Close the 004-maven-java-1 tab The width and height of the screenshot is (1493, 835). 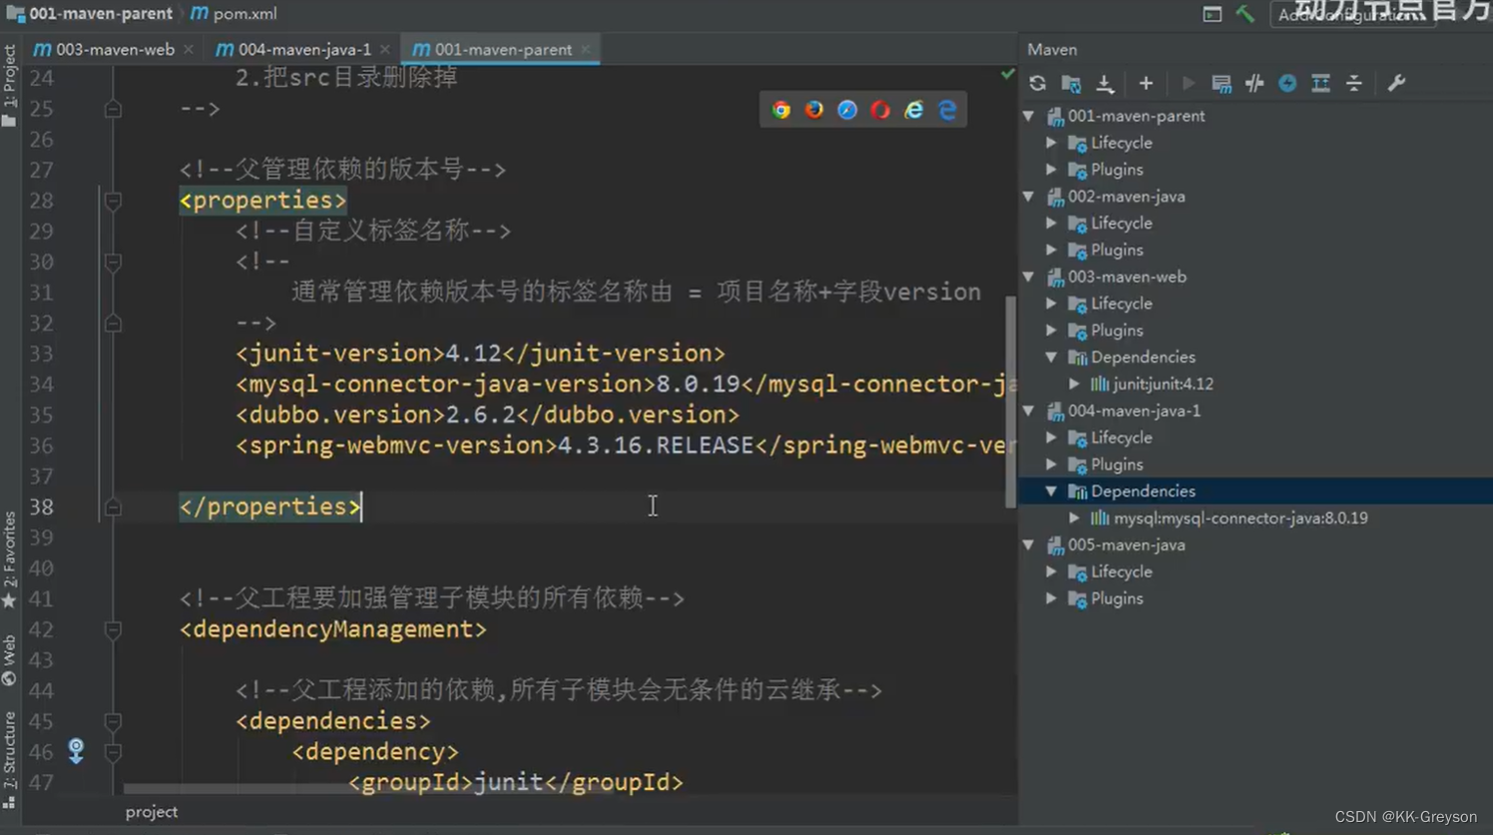(x=385, y=49)
